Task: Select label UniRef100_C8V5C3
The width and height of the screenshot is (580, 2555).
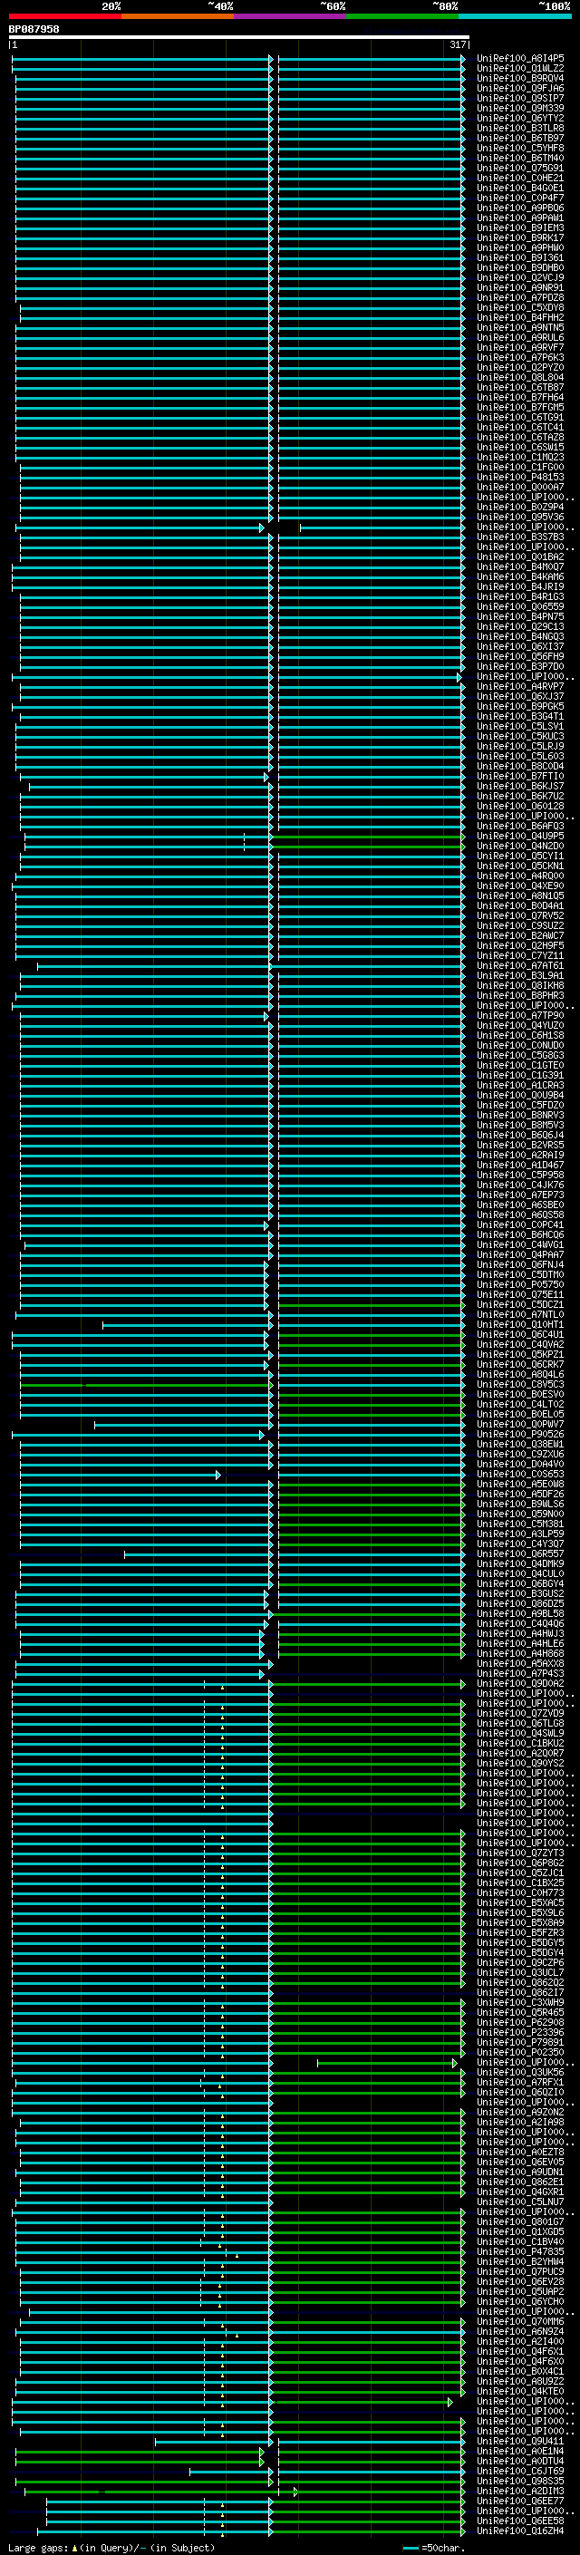Action: [520, 1385]
